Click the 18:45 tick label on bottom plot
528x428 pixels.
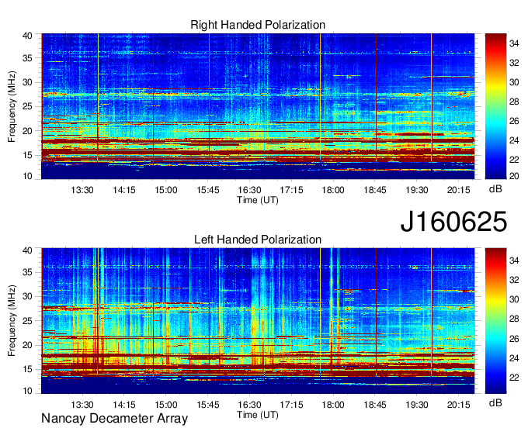tap(375, 405)
